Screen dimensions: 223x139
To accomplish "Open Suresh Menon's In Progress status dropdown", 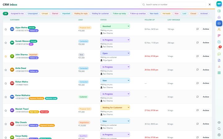I will 115,40.
